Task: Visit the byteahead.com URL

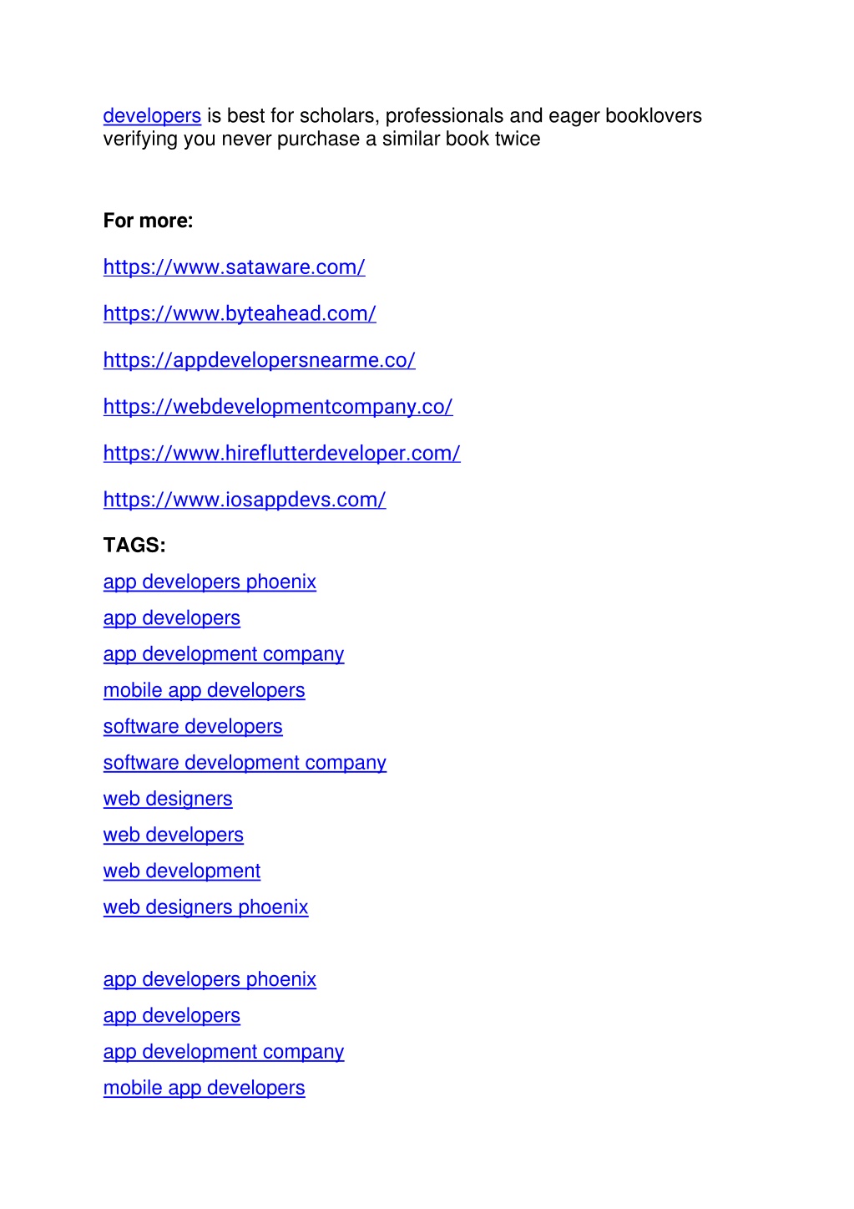Action: click(x=240, y=314)
